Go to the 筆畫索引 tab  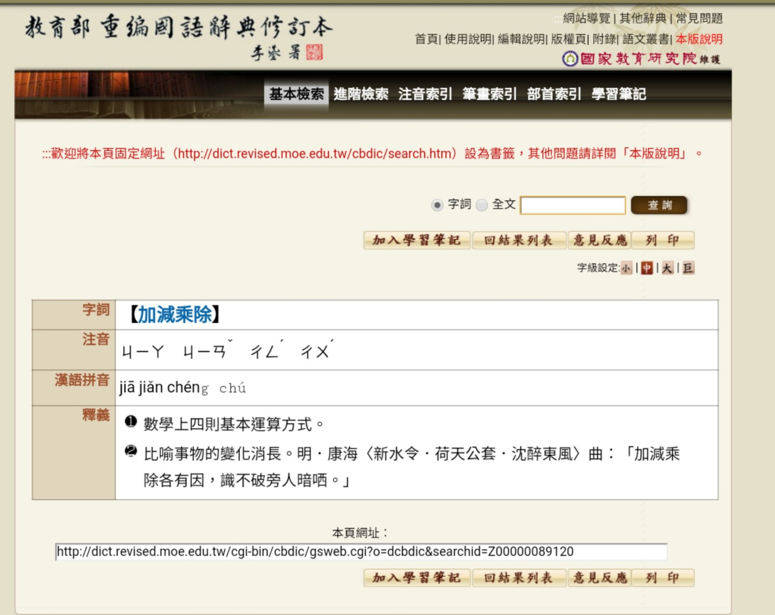click(489, 94)
